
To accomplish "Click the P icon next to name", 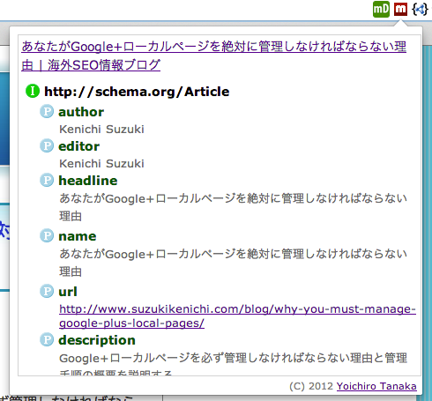I will tap(47, 235).
